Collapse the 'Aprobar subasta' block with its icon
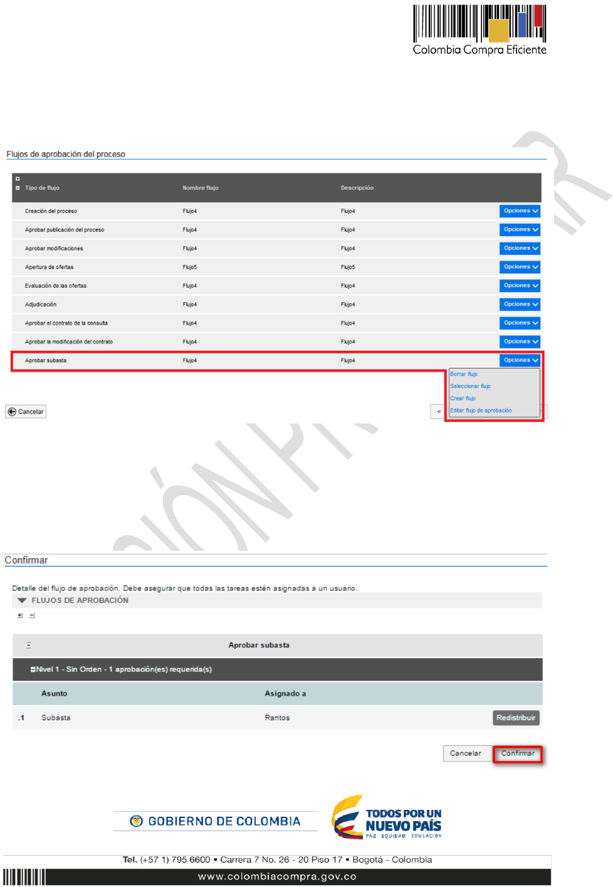Image resolution: width=613 pixels, height=887 pixels. coord(29,645)
